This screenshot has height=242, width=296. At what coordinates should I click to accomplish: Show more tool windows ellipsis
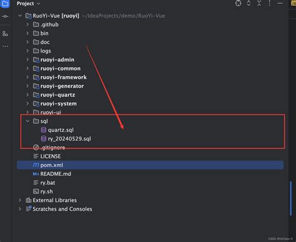(x=5, y=46)
